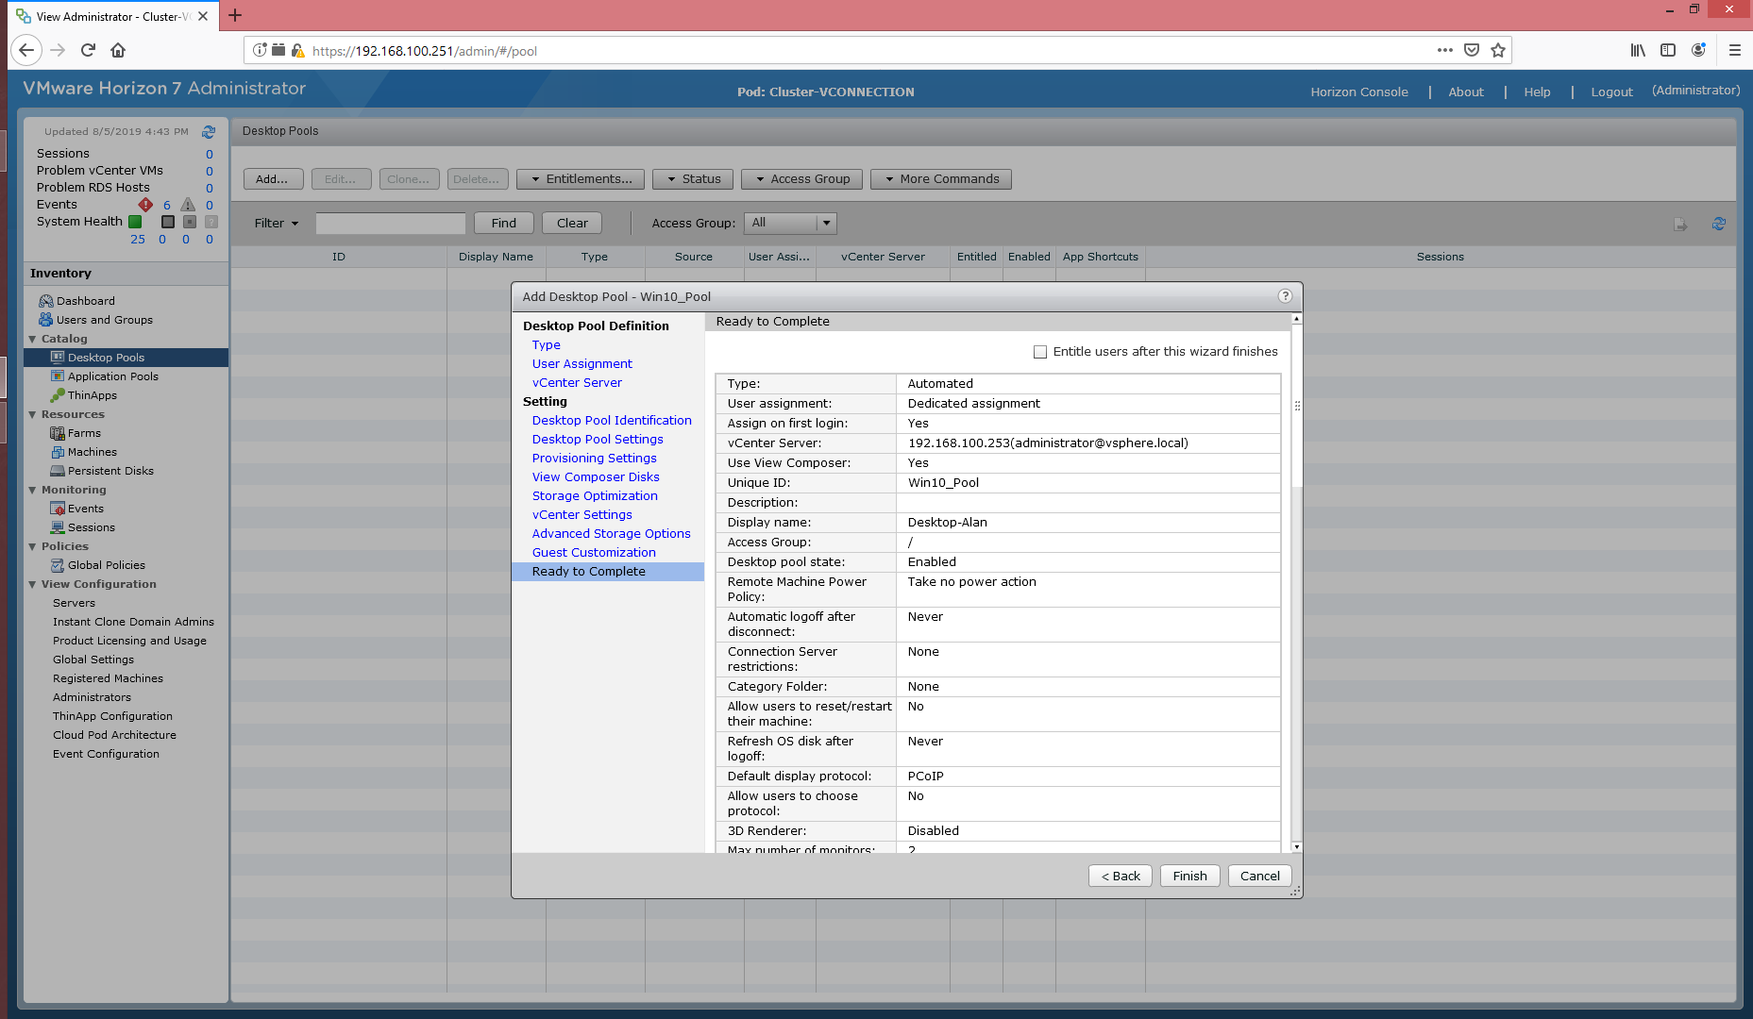
Task: Open the Horizon Console link
Action: [x=1358, y=92]
